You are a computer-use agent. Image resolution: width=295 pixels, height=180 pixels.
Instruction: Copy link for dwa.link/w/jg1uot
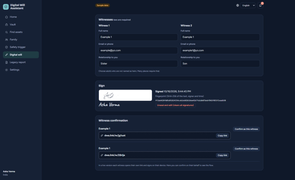[x=223, y=136]
